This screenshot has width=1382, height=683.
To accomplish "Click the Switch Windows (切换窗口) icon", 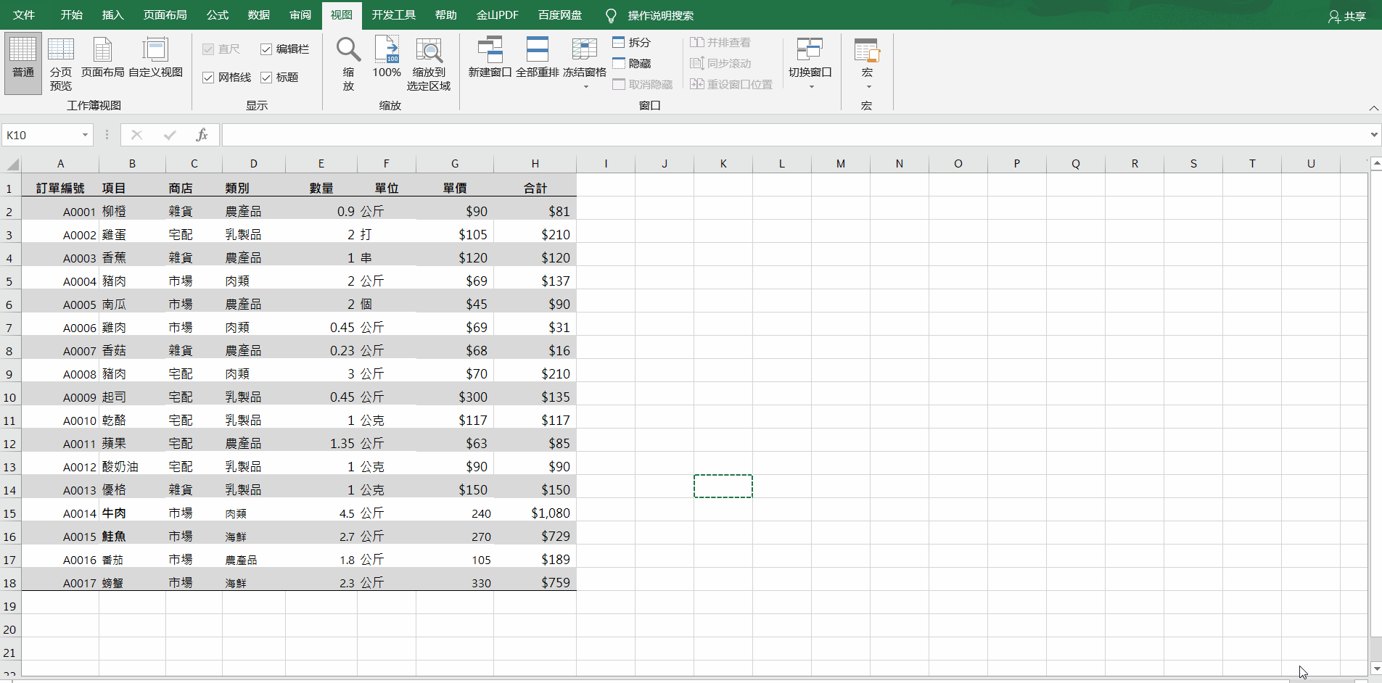I will 810,49.
